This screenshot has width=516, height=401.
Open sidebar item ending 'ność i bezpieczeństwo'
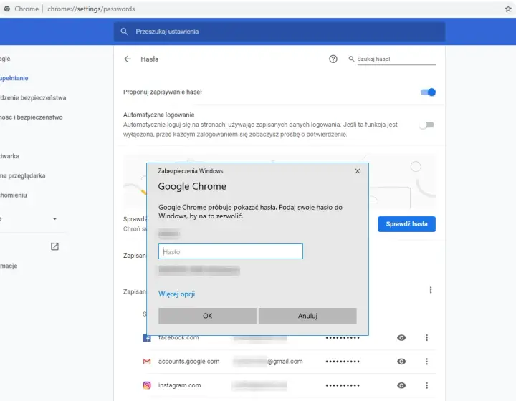(32, 117)
